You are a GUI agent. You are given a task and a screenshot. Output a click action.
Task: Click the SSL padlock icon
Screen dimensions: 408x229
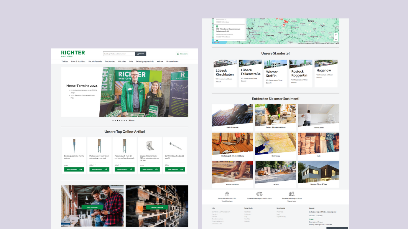coord(227,194)
